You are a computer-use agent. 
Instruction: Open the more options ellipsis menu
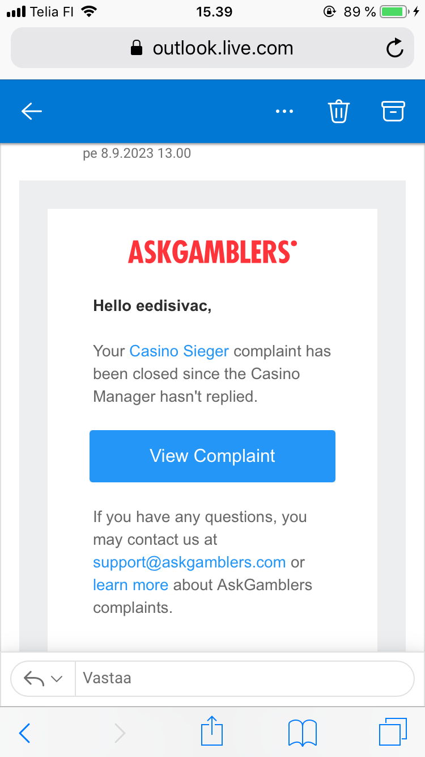pos(284,111)
